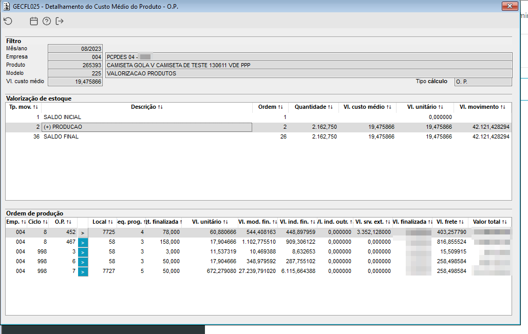Sort by Quantidade column header
Image resolution: width=528 pixels, height=334 pixels.
313,107
